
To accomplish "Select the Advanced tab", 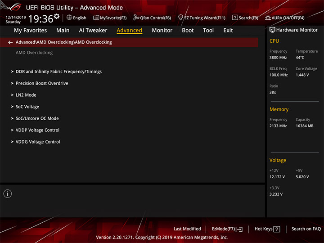I will 129,31.
